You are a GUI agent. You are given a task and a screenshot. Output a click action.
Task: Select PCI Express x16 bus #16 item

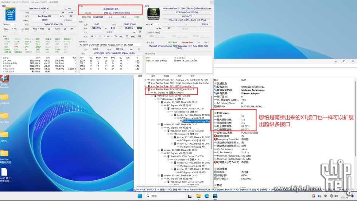(x=180, y=178)
